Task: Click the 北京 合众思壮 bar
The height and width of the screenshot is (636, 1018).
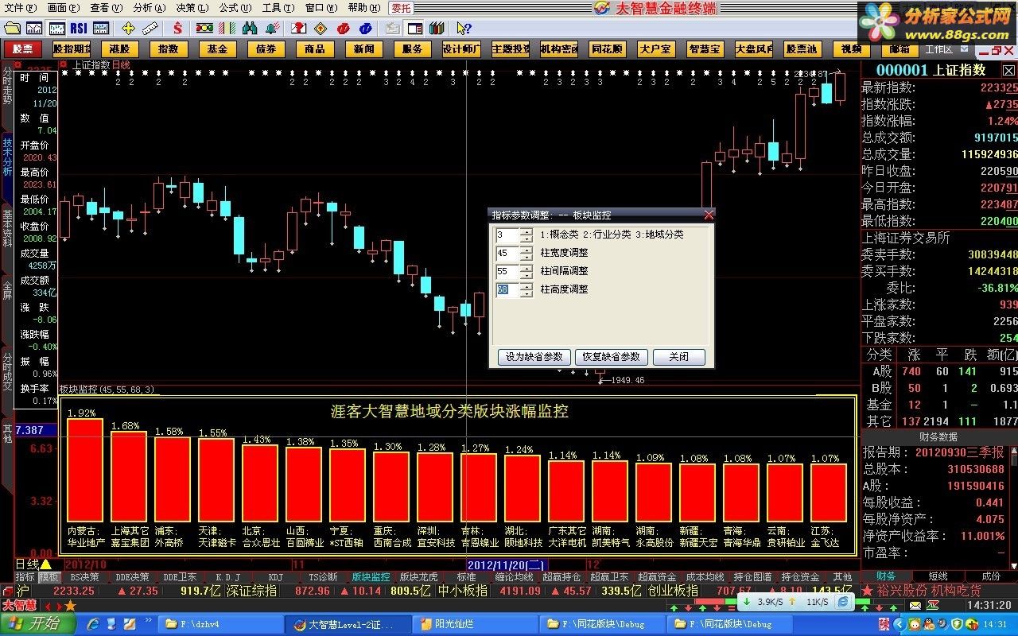Action: point(260,483)
